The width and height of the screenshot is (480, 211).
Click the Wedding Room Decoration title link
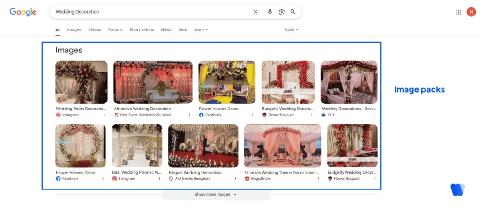click(x=81, y=109)
